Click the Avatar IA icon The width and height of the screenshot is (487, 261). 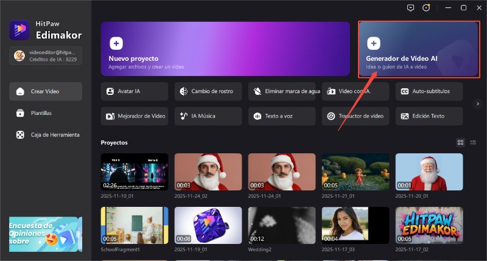tap(110, 91)
